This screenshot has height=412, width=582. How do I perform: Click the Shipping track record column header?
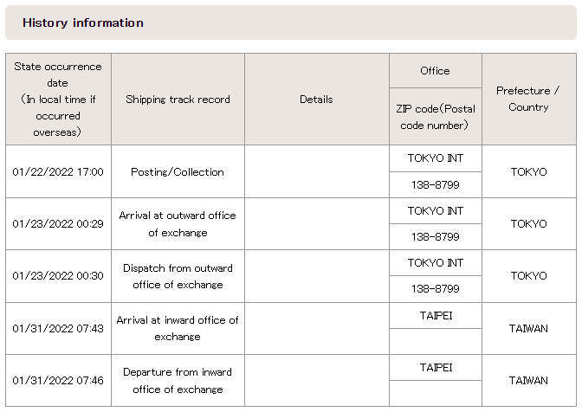(178, 99)
